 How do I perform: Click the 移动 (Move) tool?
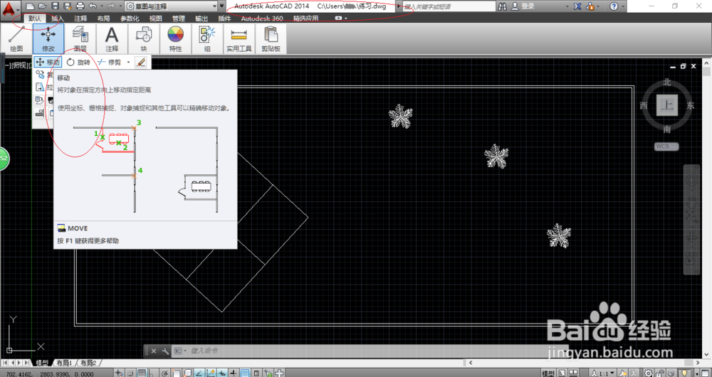[48, 62]
